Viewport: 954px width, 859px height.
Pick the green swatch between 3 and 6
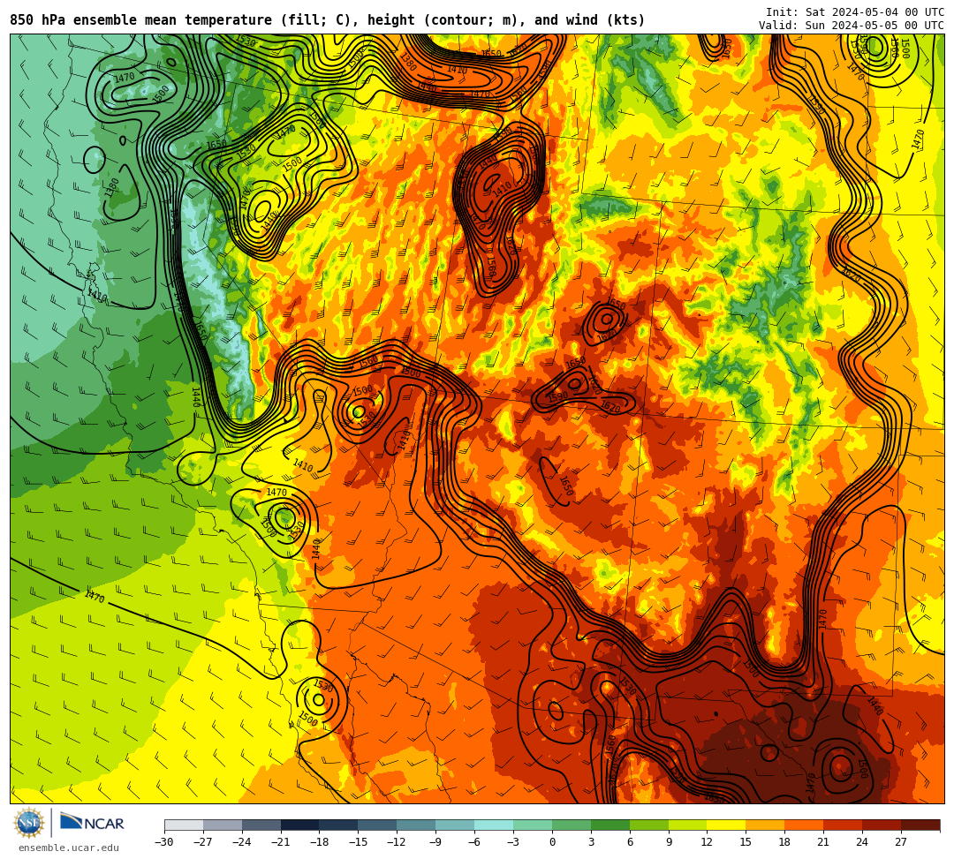tap(610, 825)
